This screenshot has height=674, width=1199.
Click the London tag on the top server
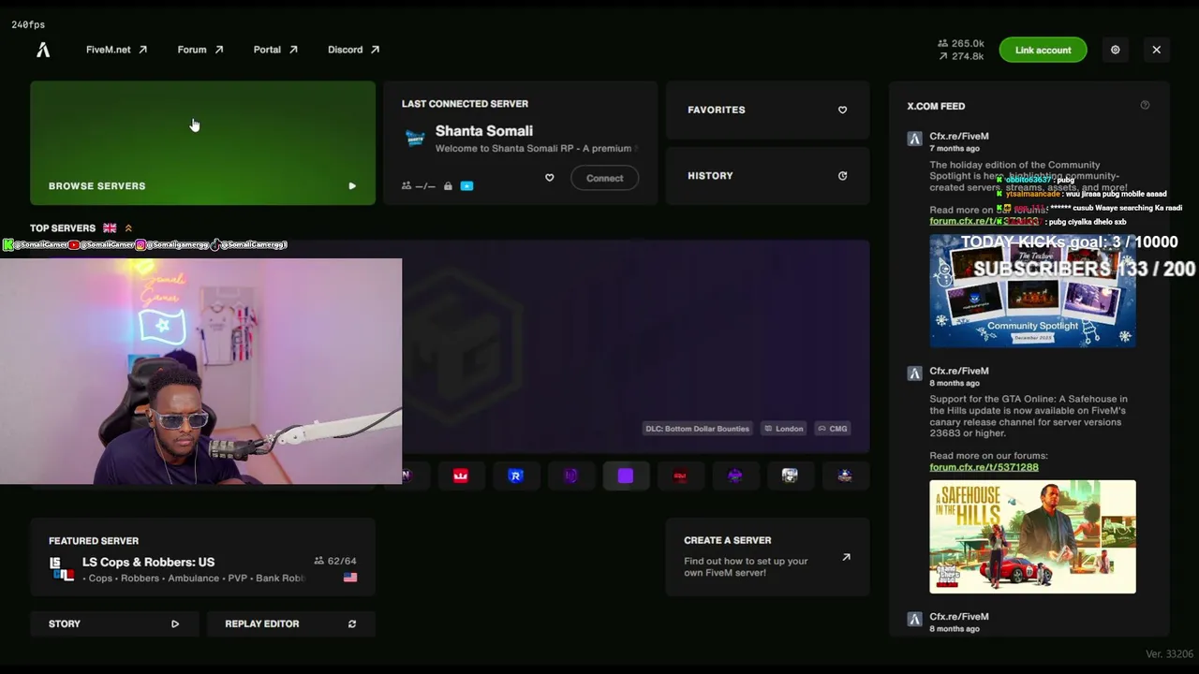(x=784, y=429)
